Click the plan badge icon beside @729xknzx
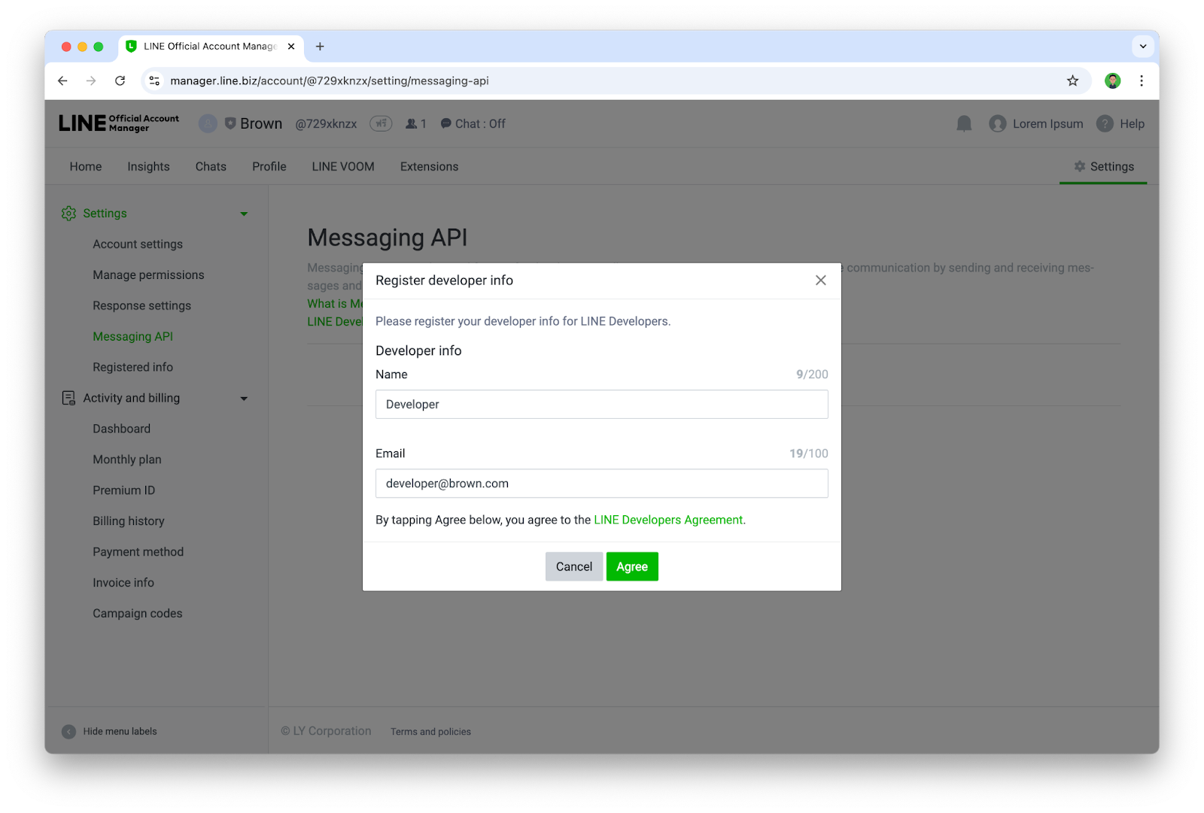This screenshot has width=1204, height=813. point(381,123)
